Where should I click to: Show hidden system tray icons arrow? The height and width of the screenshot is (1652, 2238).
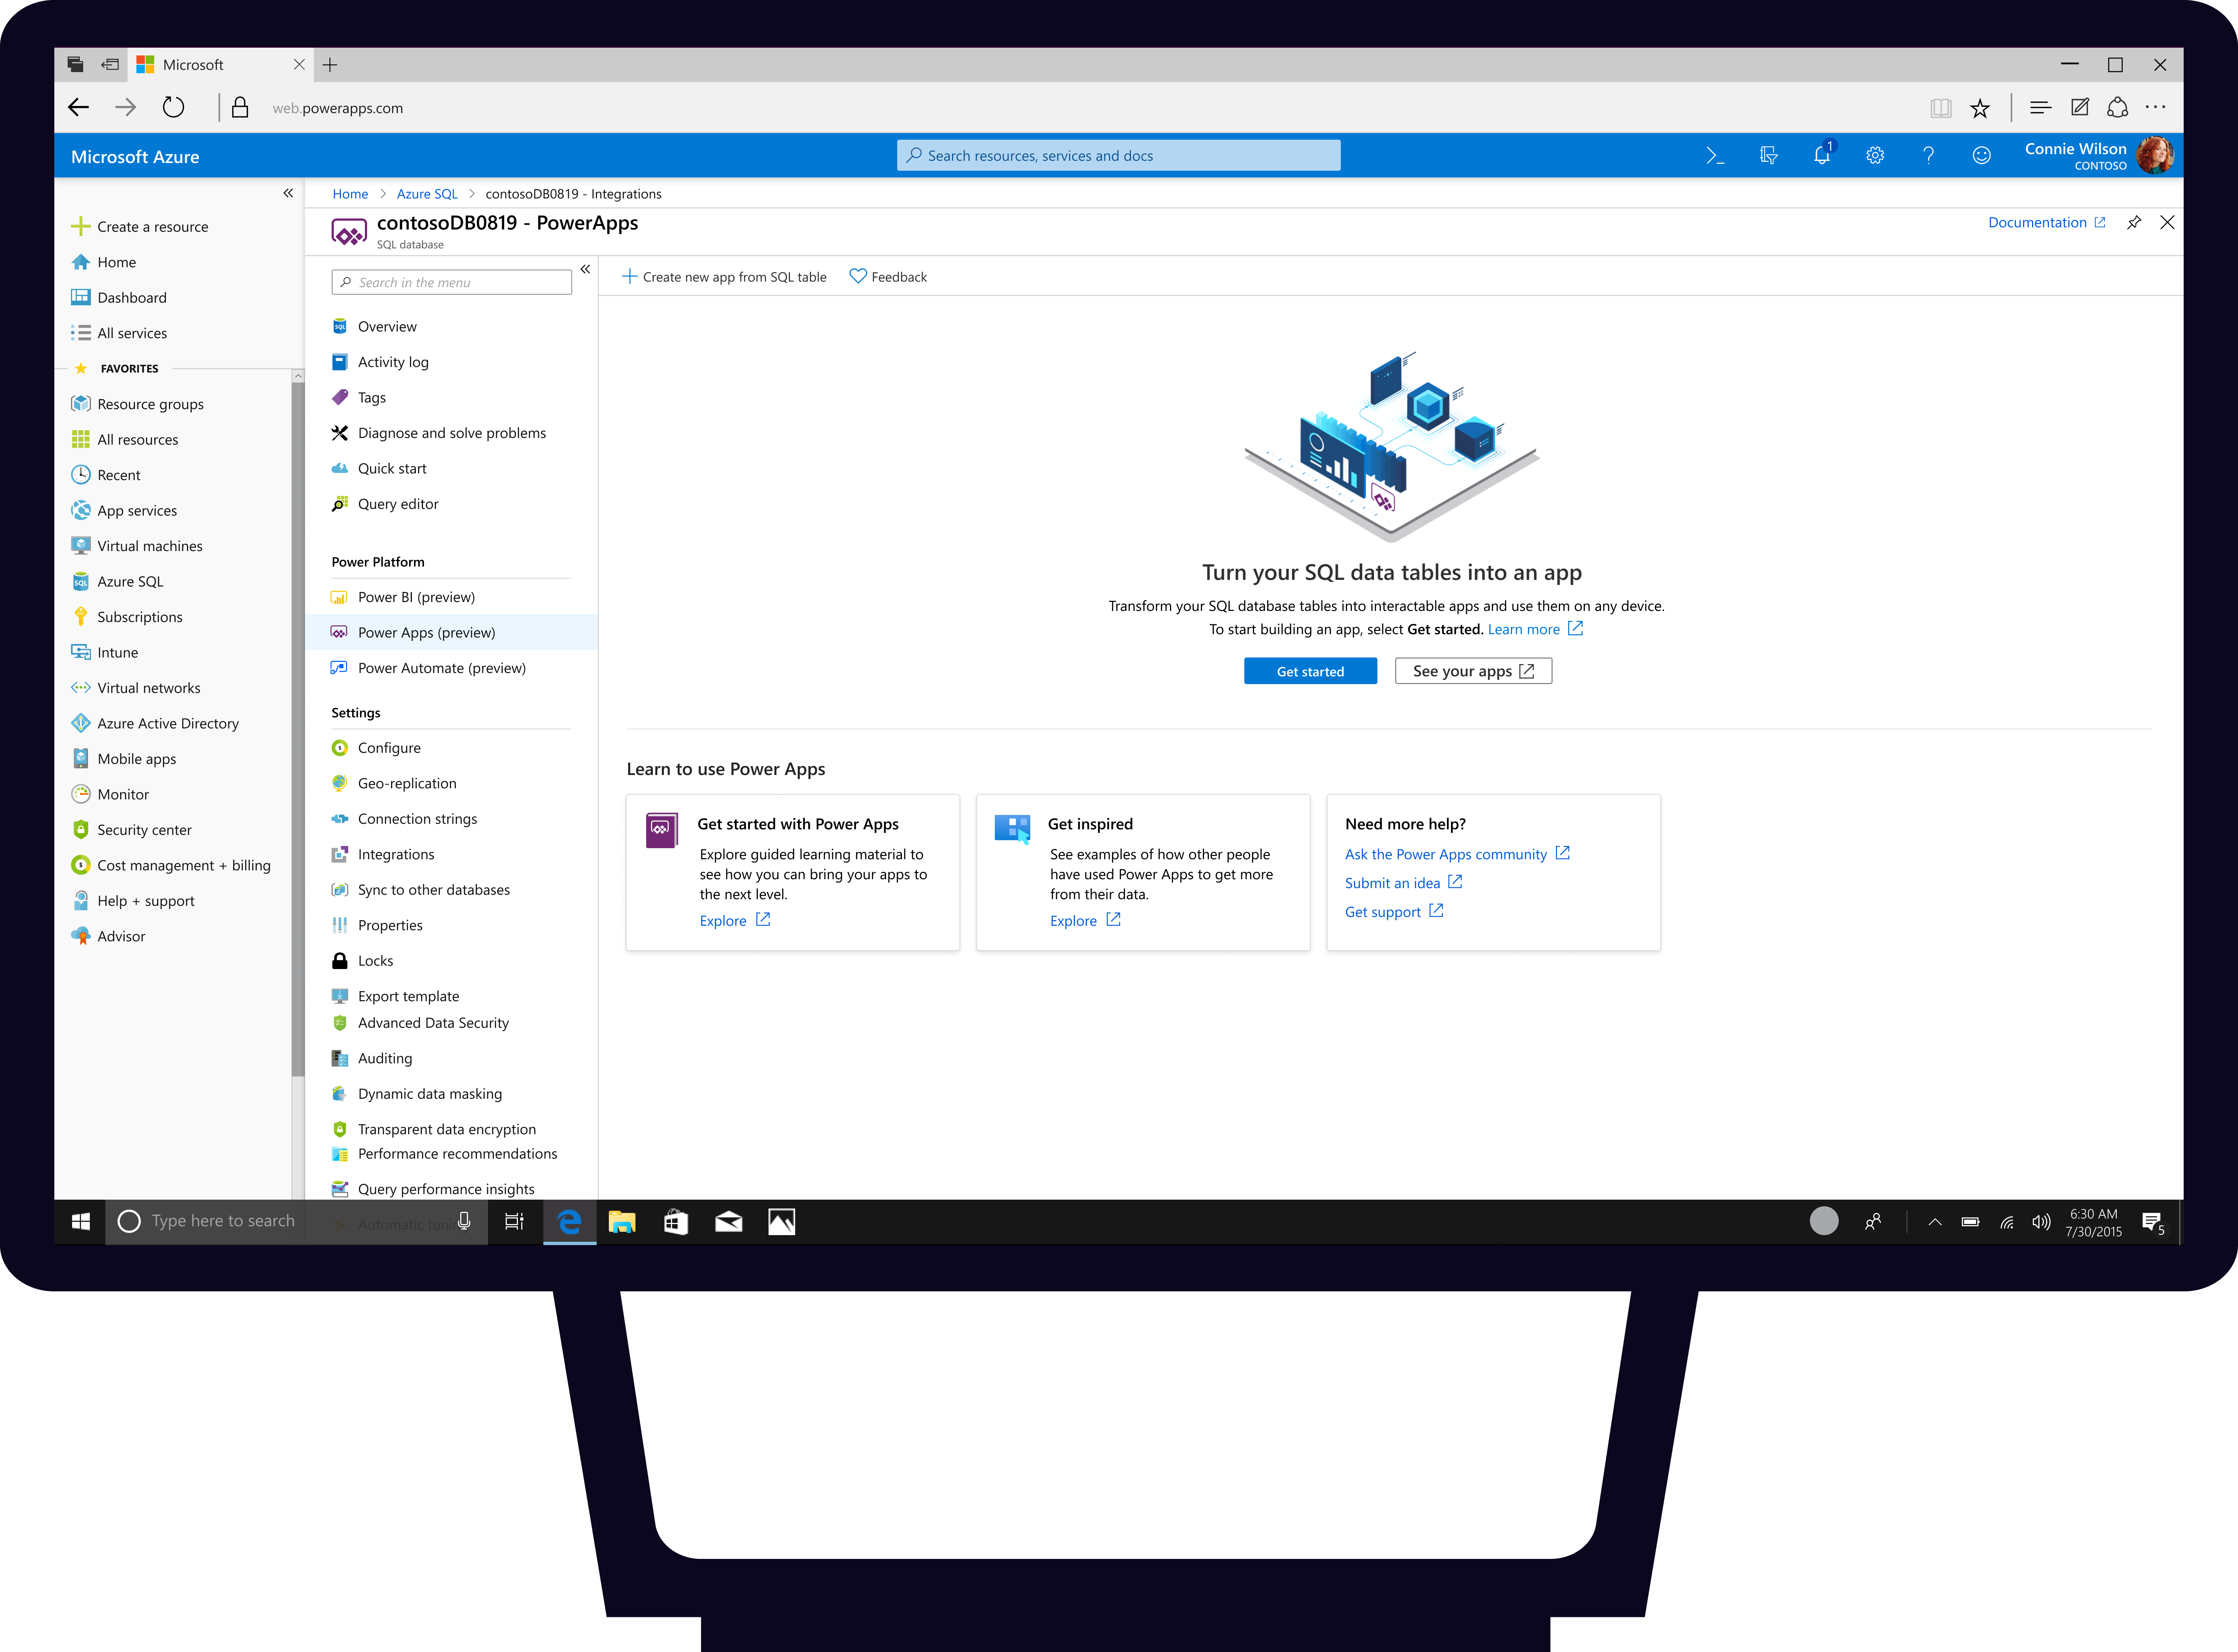tap(1934, 1221)
